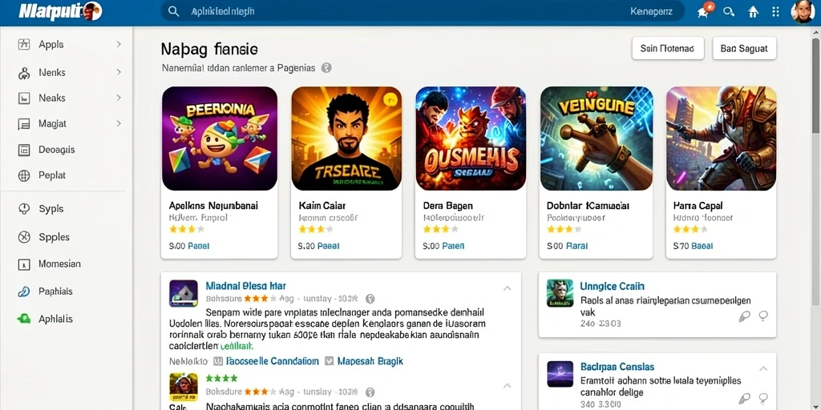Click like icon on Ungice Craih card
821x410 pixels.
(x=744, y=316)
